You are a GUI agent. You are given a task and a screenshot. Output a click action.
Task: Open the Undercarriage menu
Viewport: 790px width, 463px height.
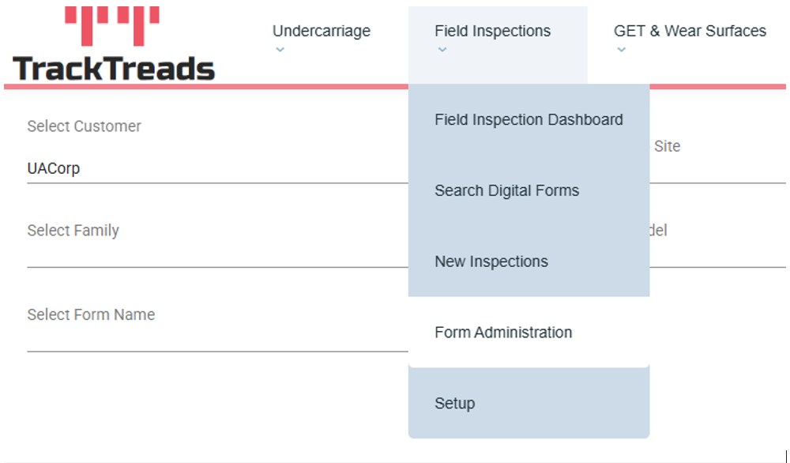[x=321, y=32]
